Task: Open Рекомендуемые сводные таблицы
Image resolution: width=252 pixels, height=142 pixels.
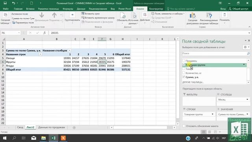Action: click(x=209, y=19)
